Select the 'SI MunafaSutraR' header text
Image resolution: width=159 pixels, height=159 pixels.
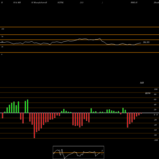(x=39, y=3)
